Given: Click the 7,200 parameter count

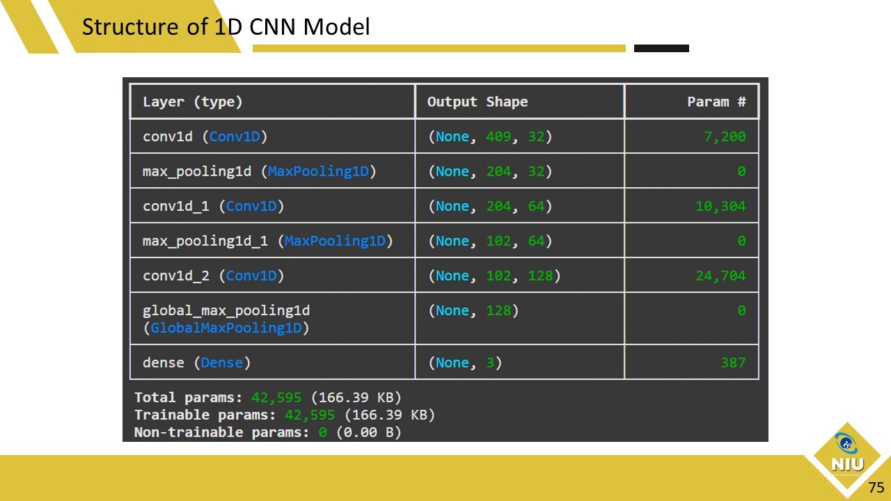Looking at the screenshot, I should [x=724, y=136].
